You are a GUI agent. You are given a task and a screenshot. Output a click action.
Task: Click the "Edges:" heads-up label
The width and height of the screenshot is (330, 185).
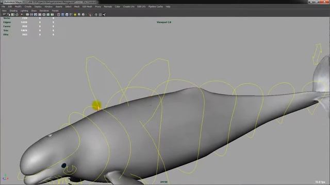coord(7,22)
